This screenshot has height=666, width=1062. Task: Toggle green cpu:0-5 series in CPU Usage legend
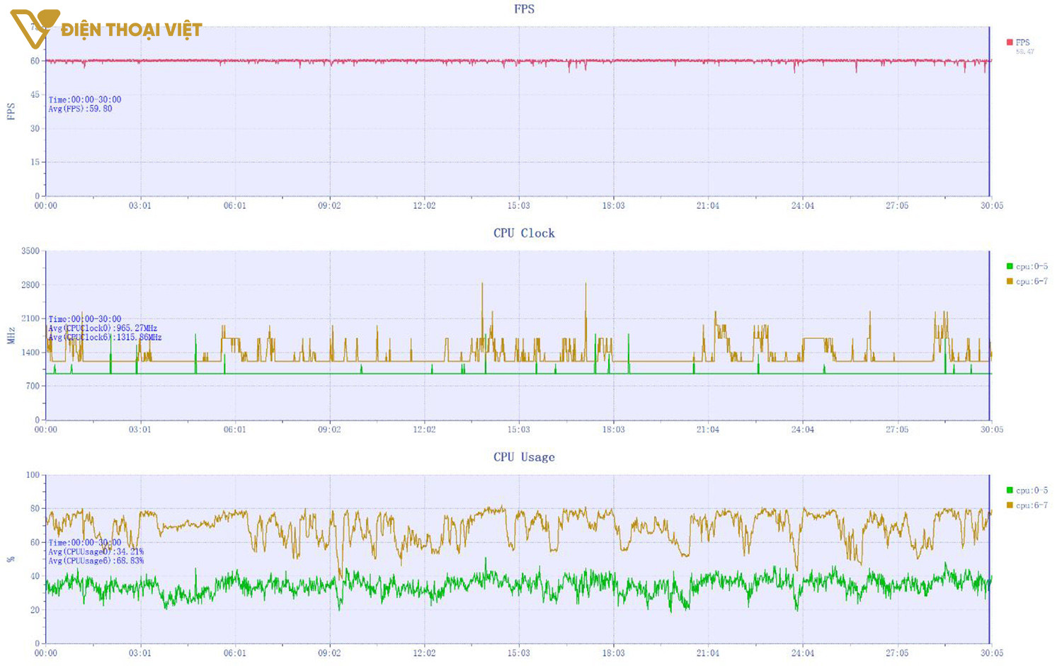coord(1010,490)
